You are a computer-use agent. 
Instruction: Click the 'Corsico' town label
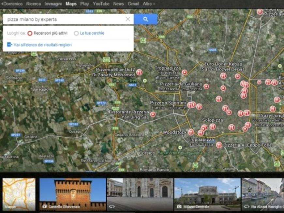[147, 153]
